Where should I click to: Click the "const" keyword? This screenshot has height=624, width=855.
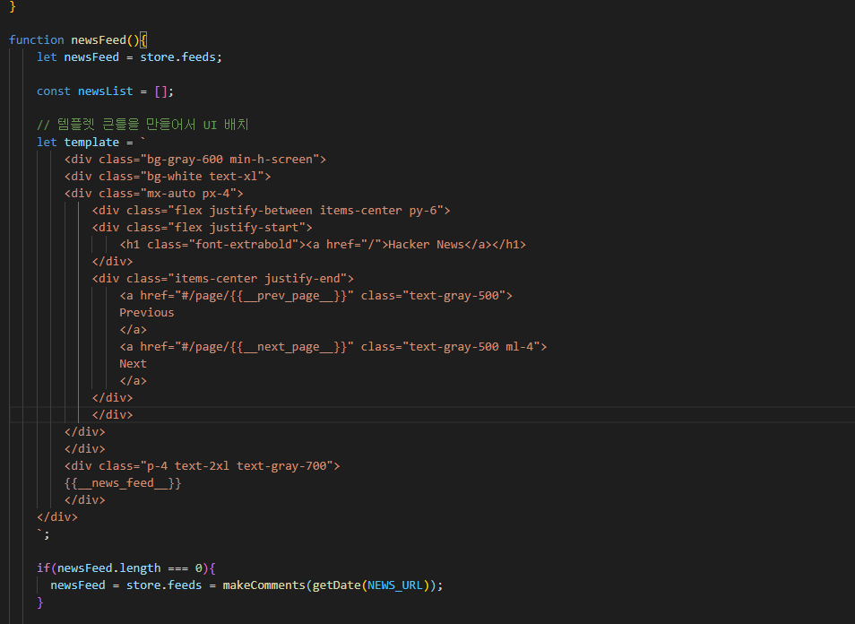pos(54,91)
